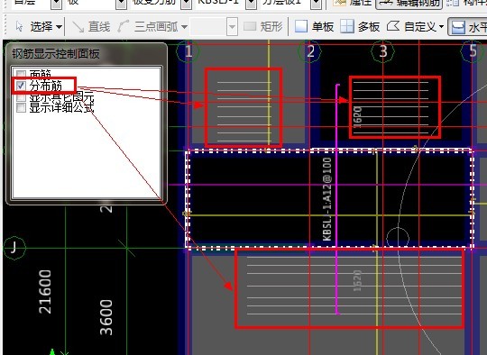This screenshot has width=487, height=355.
Task: Click axis bubble J on the left
Action: (x=14, y=248)
